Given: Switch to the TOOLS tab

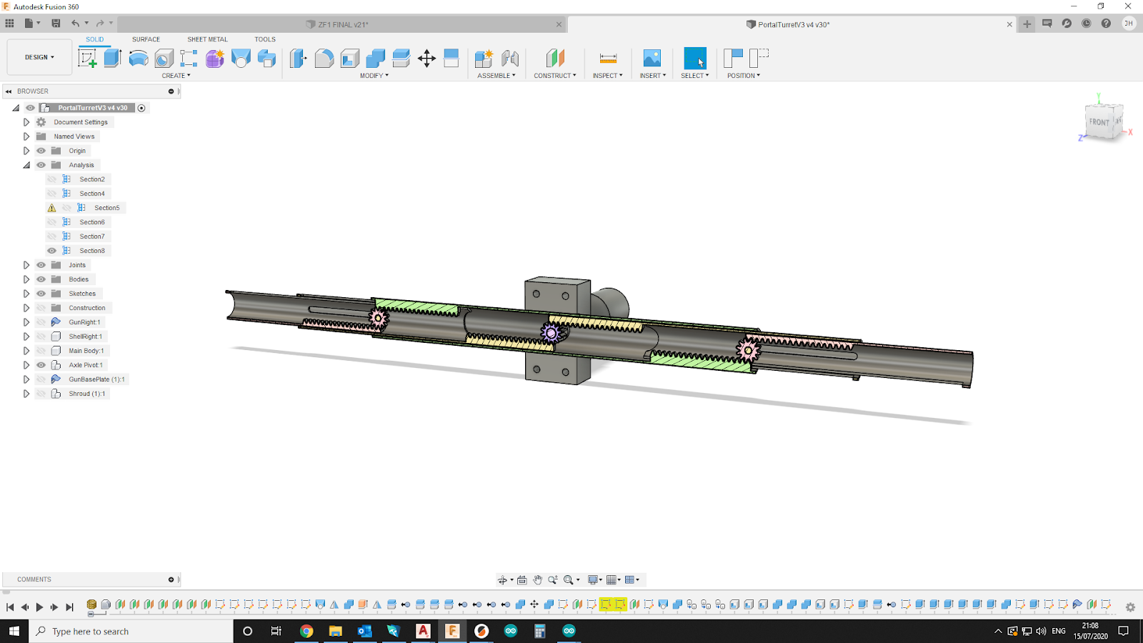Looking at the screenshot, I should 265,39.
